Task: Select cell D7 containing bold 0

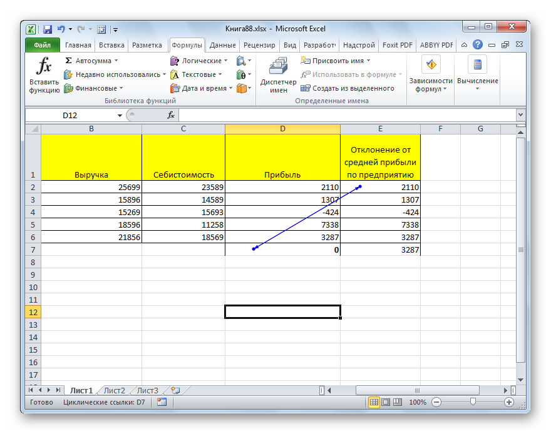Action: (x=282, y=250)
